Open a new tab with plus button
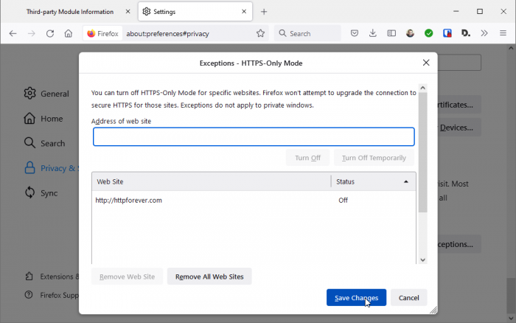 264,12
